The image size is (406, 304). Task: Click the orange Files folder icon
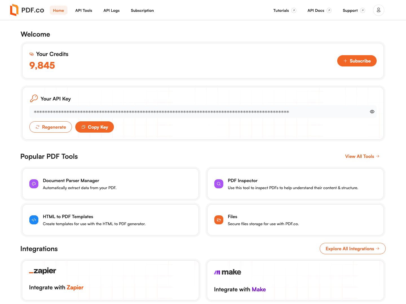pos(219,220)
